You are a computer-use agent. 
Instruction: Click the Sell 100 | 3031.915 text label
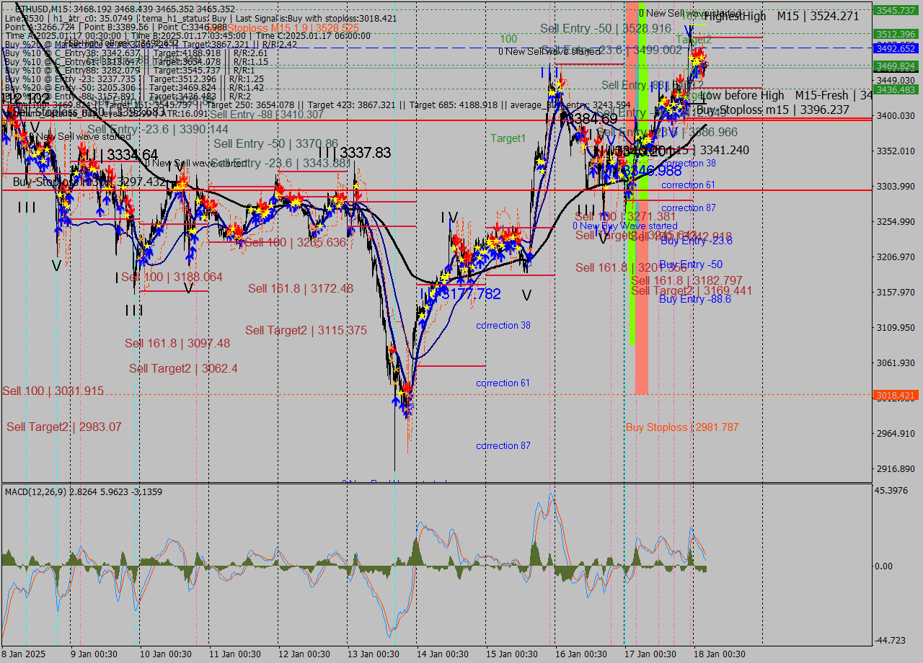(53, 391)
